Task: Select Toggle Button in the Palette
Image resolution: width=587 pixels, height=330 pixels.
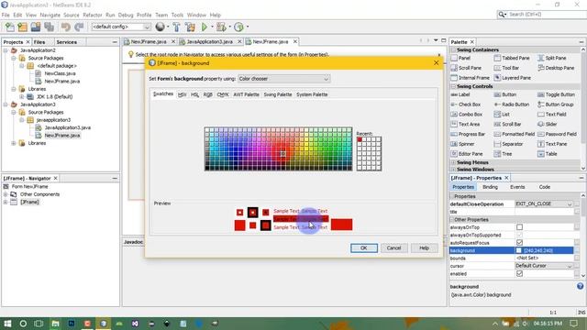Action: click(x=556, y=94)
